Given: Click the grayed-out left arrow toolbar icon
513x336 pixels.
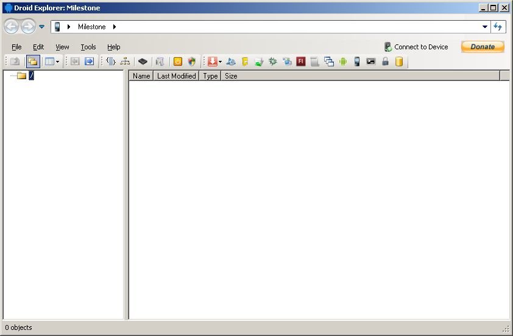Looking at the screenshot, I should pyautogui.click(x=75, y=61).
